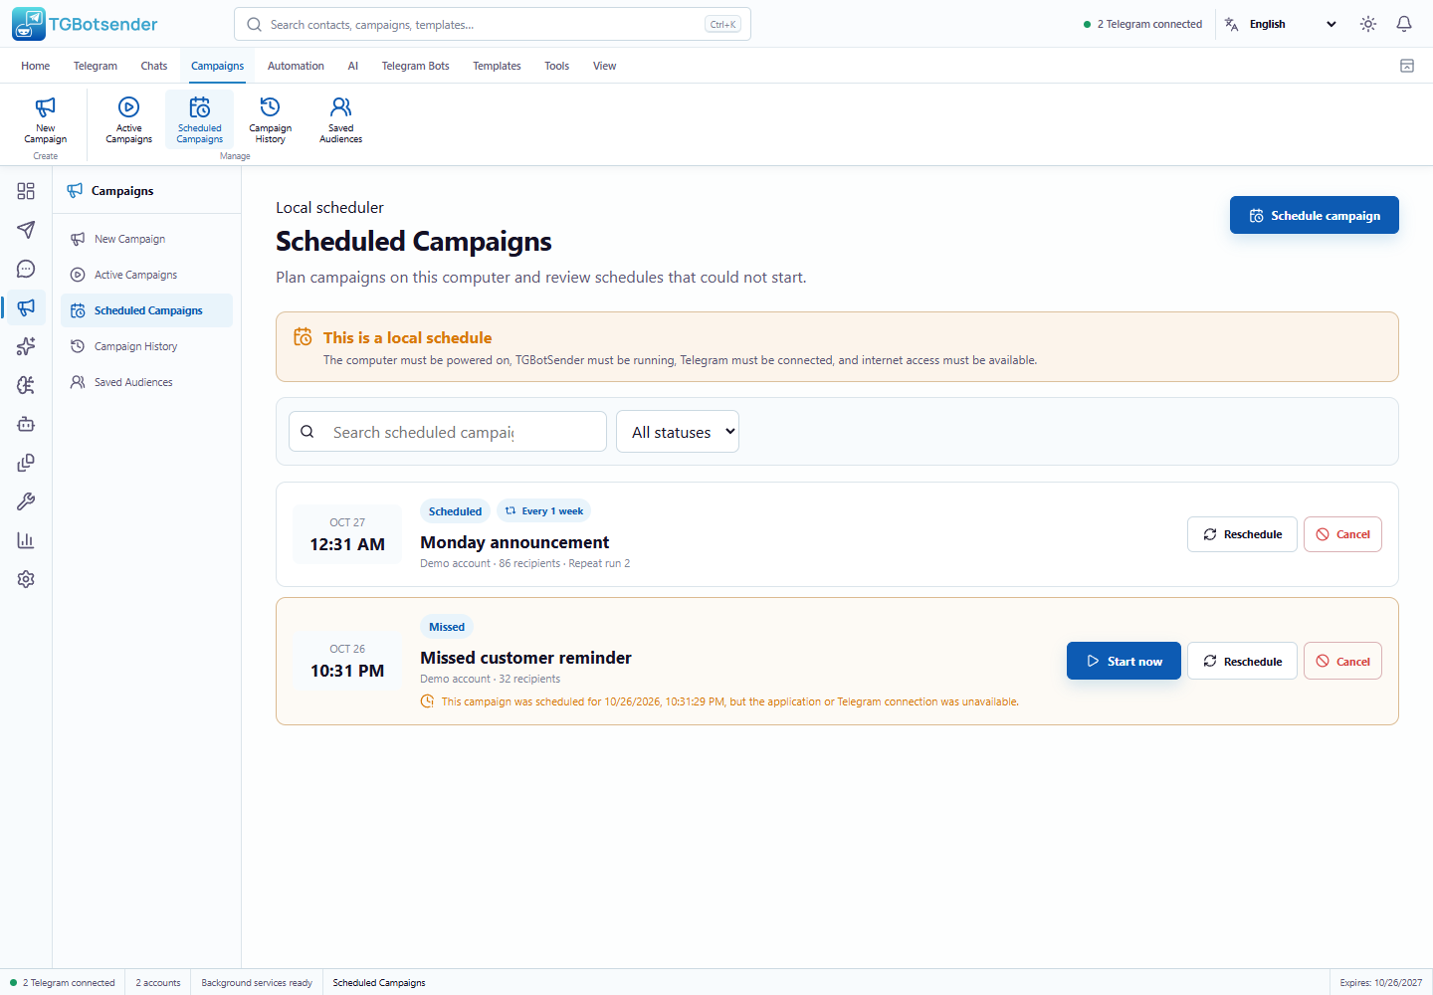Collapse the ribbon with the top-right panel icon

coord(1407,66)
